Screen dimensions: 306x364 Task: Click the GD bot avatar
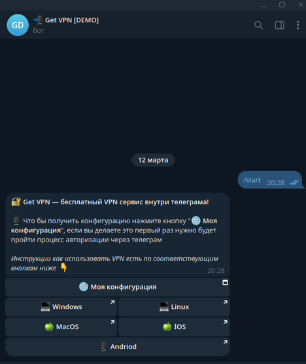[x=18, y=25]
